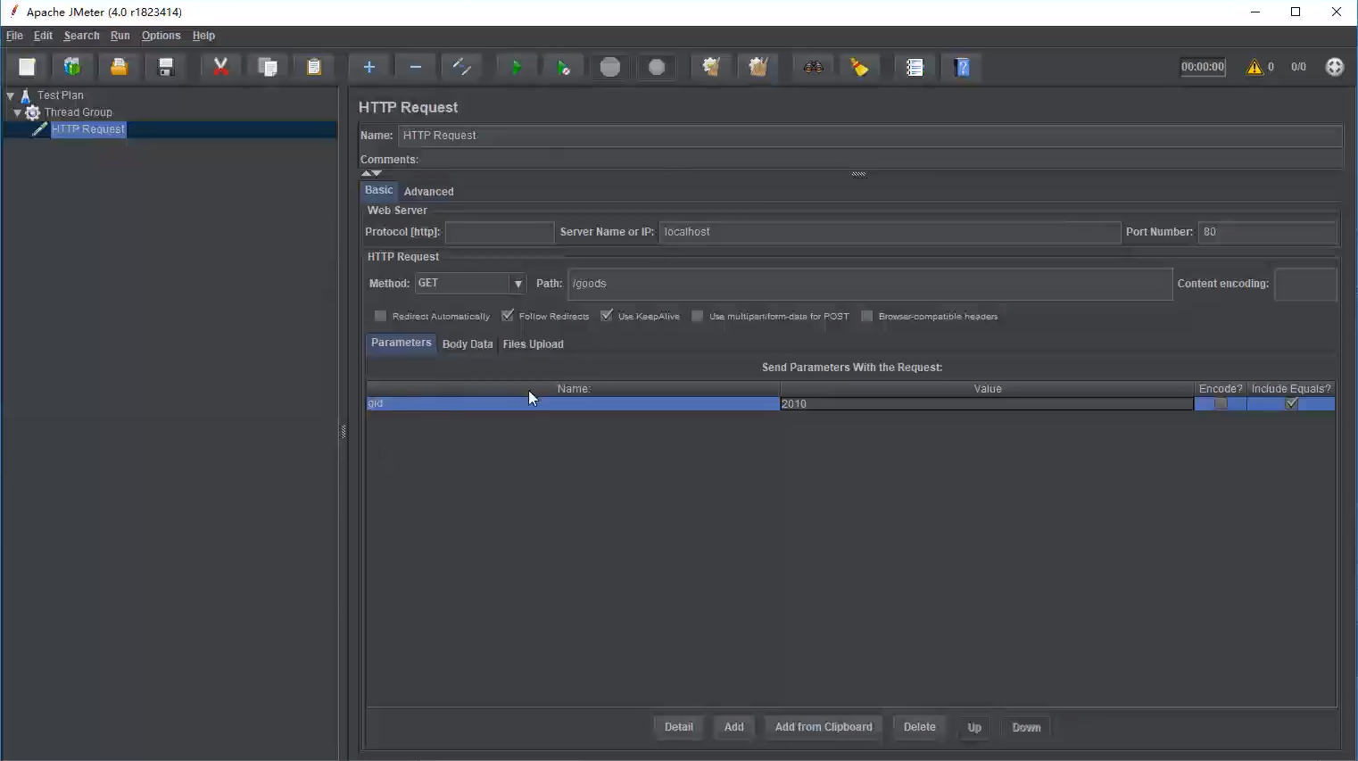
Task: Click the 2010 value cell
Action: (x=987, y=404)
